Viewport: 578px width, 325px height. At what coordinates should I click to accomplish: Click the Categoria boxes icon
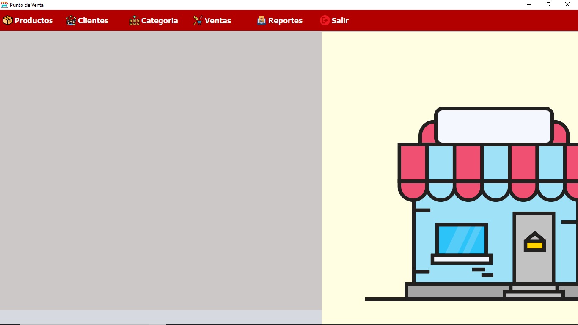(135, 20)
